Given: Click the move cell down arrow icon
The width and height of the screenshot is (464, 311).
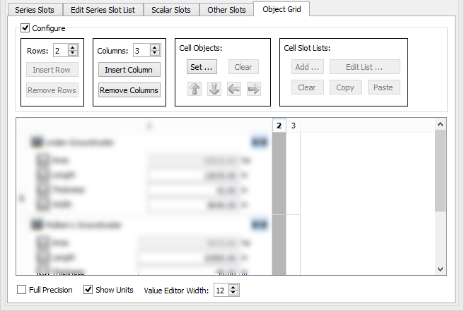Looking at the screenshot, I should point(214,89).
